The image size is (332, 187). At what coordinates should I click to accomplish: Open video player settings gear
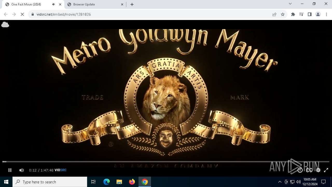click(x=318, y=170)
